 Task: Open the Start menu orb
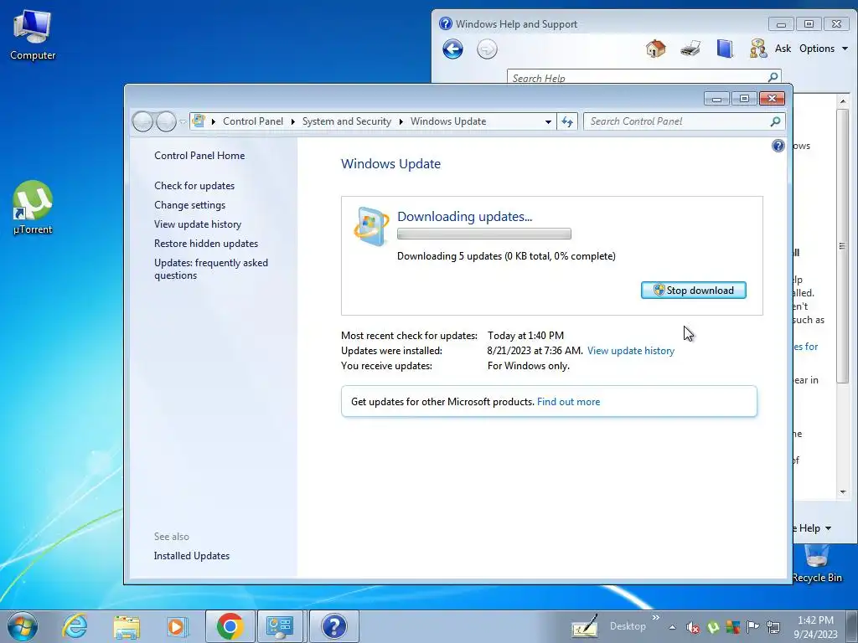[x=23, y=626]
